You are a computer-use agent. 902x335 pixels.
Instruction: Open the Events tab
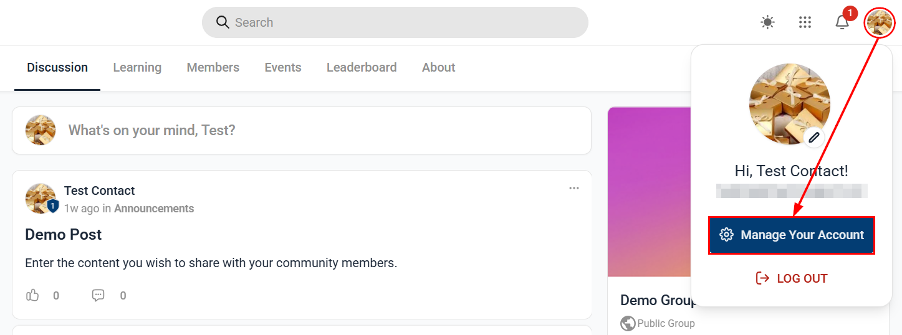[x=283, y=67]
